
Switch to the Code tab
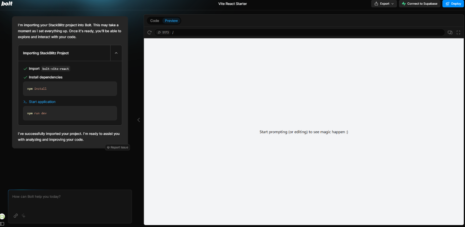[x=155, y=21]
